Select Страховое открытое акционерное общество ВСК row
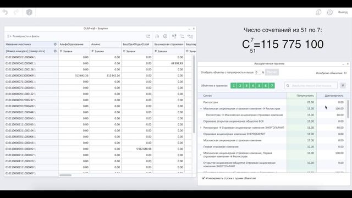This screenshot has width=352, height=198. 272,121
